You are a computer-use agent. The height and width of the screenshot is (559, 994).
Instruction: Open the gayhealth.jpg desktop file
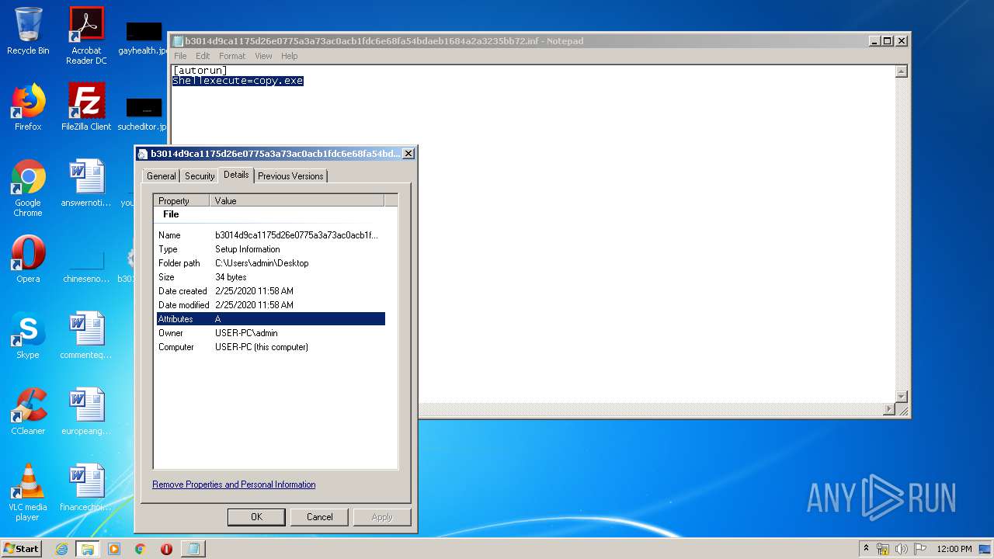coord(144,38)
